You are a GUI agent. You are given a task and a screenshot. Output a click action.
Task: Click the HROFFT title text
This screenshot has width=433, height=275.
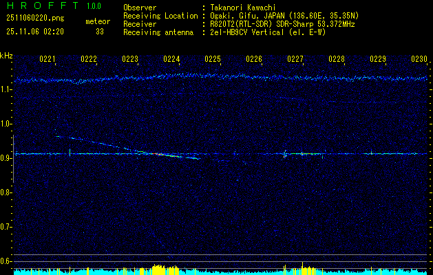coord(43,6)
